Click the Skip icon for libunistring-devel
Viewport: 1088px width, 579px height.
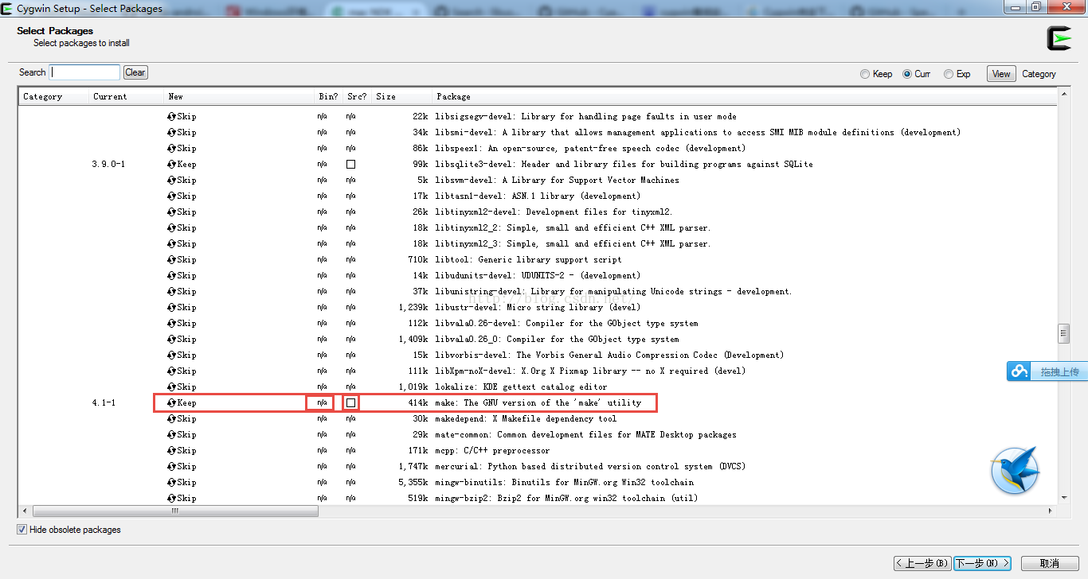171,291
